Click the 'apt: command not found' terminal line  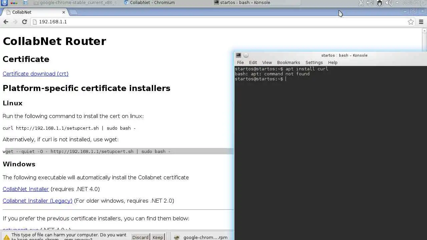272,74
